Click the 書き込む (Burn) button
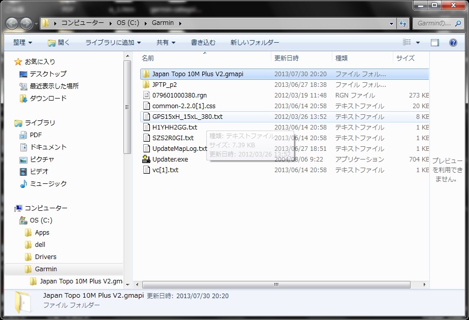 tap(203, 43)
